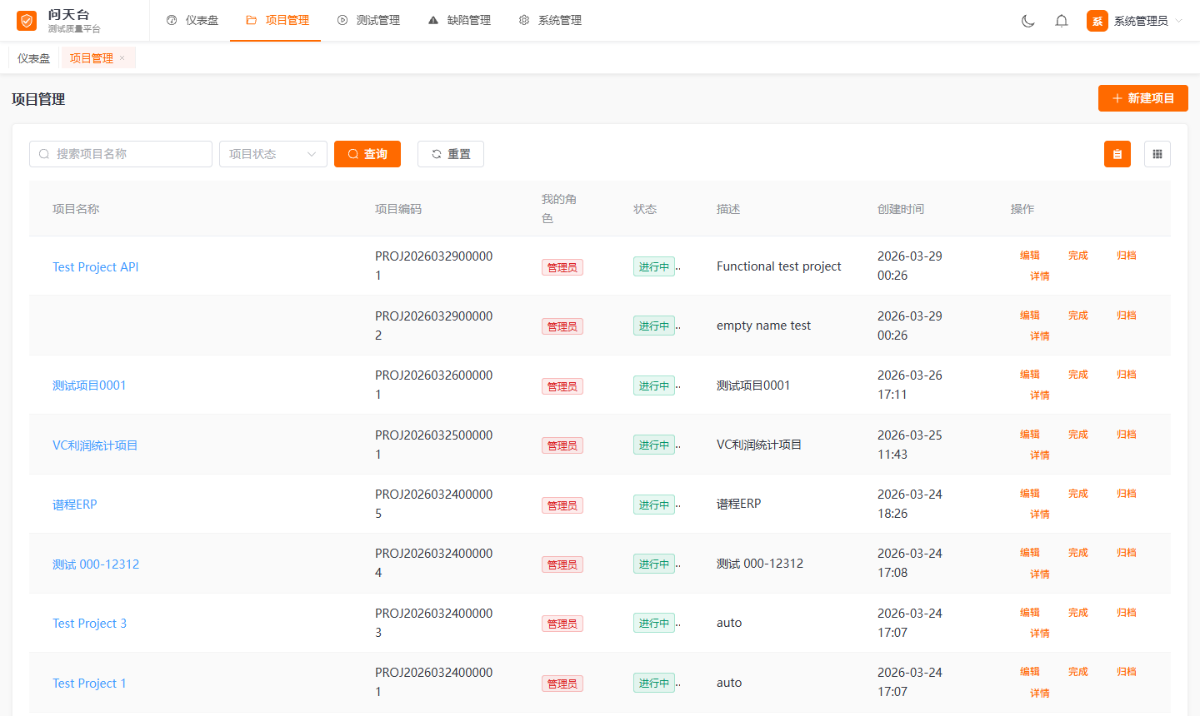This screenshot has width=1200, height=716.
Task: Click 详情 for Test Project 3
Action: pyautogui.click(x=1040, y=634)
